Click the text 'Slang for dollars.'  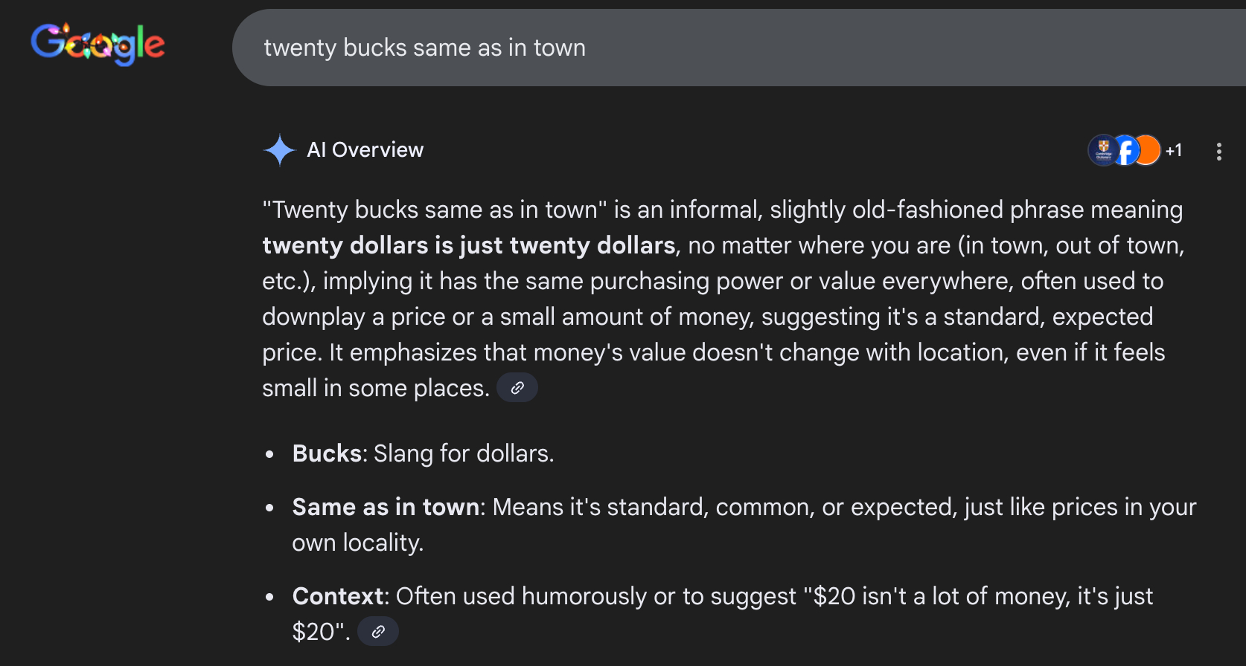[x=464, y=453]
